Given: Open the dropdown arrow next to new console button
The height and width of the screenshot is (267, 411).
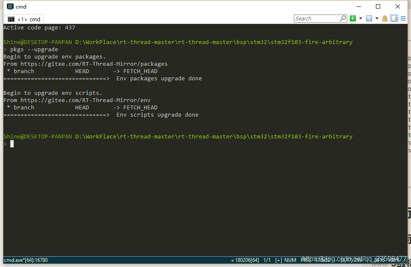Looking at the screenshot, I should point(361,18).
